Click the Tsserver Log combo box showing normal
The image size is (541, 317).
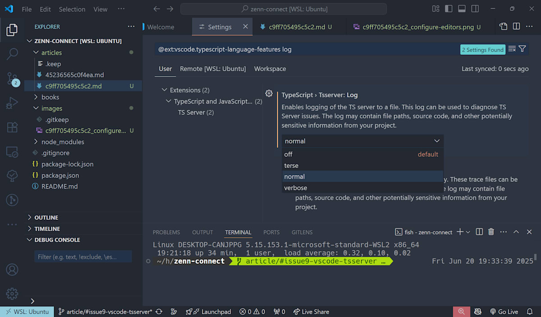pos(362,141)
